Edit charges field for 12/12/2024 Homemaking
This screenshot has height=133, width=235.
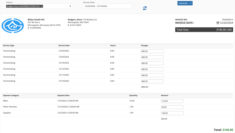tap(152, 69)
